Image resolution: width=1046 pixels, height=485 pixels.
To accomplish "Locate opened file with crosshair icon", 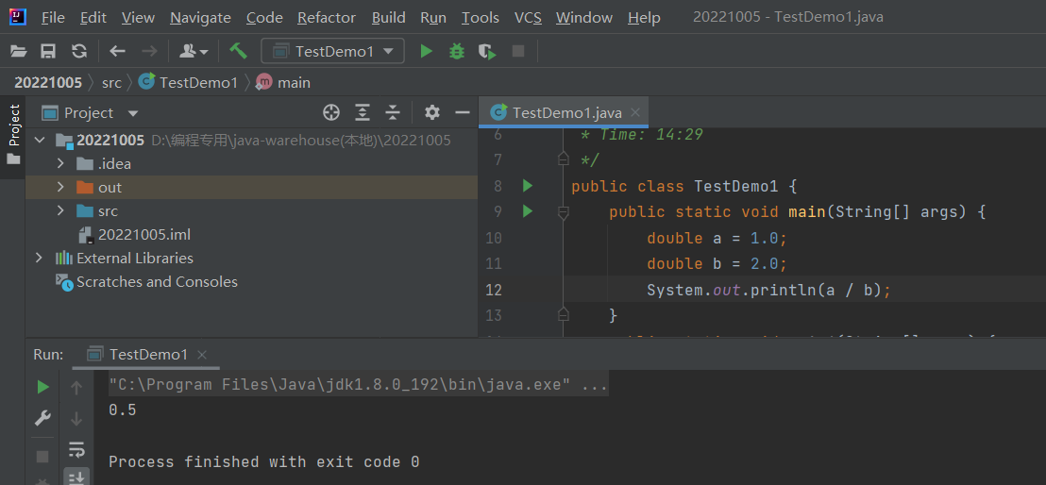I will (x=331, y=113).
